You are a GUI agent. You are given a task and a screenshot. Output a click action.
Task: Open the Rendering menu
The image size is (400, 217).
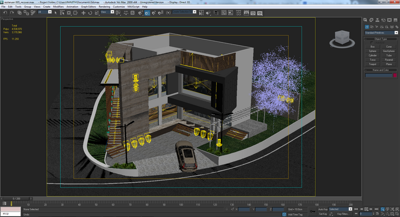click(104, 7)
